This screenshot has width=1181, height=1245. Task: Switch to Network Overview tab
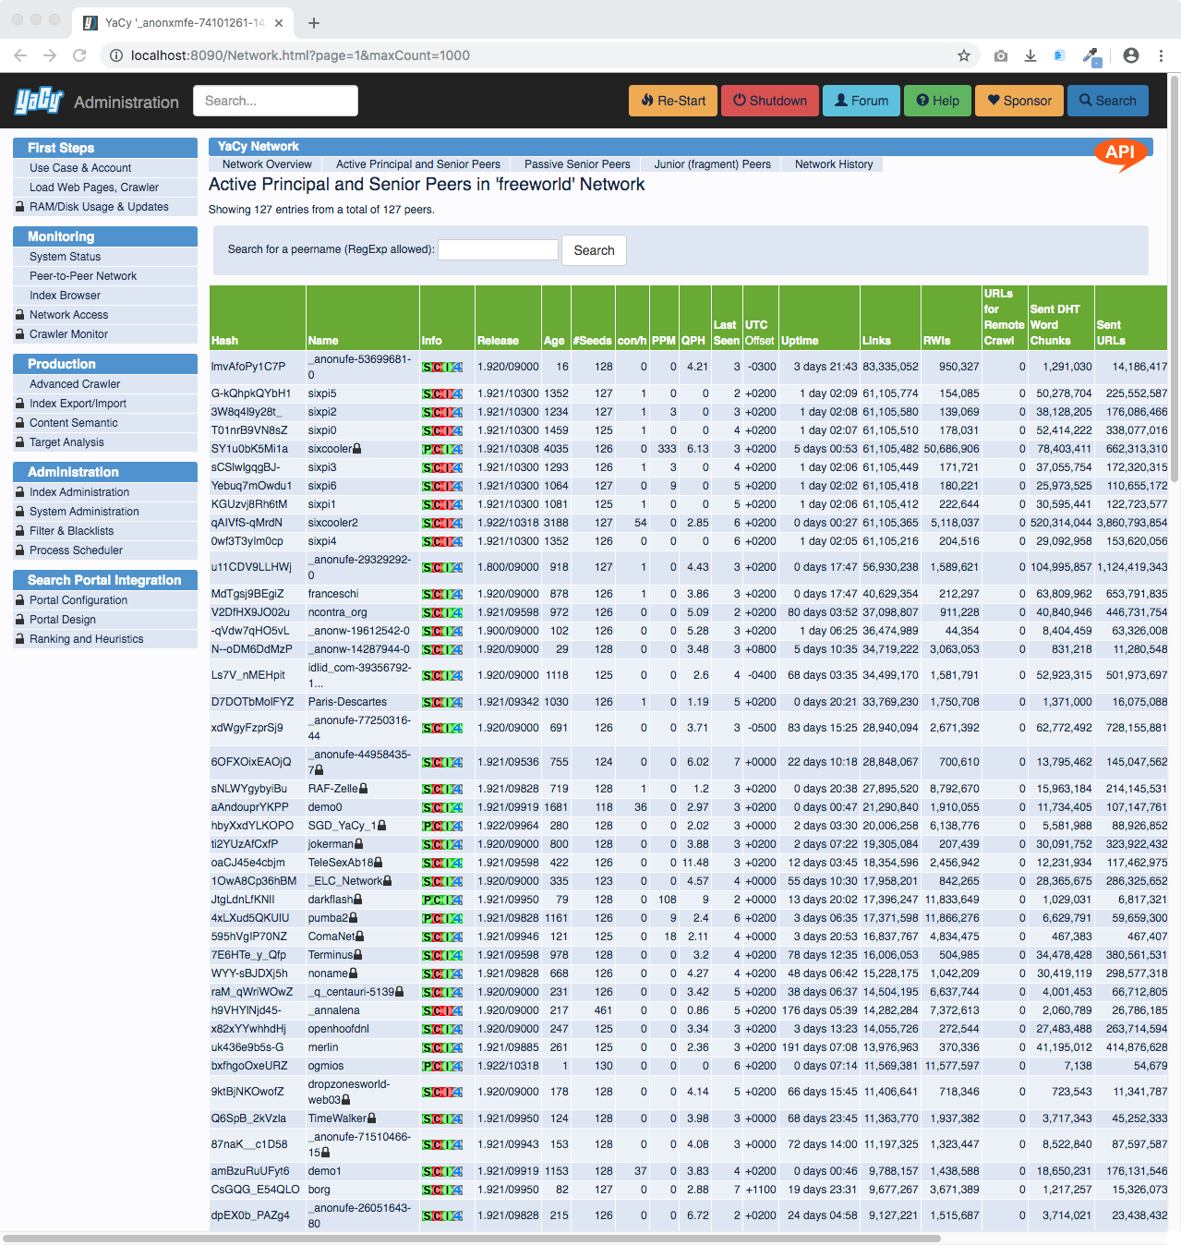click(267, 164)
